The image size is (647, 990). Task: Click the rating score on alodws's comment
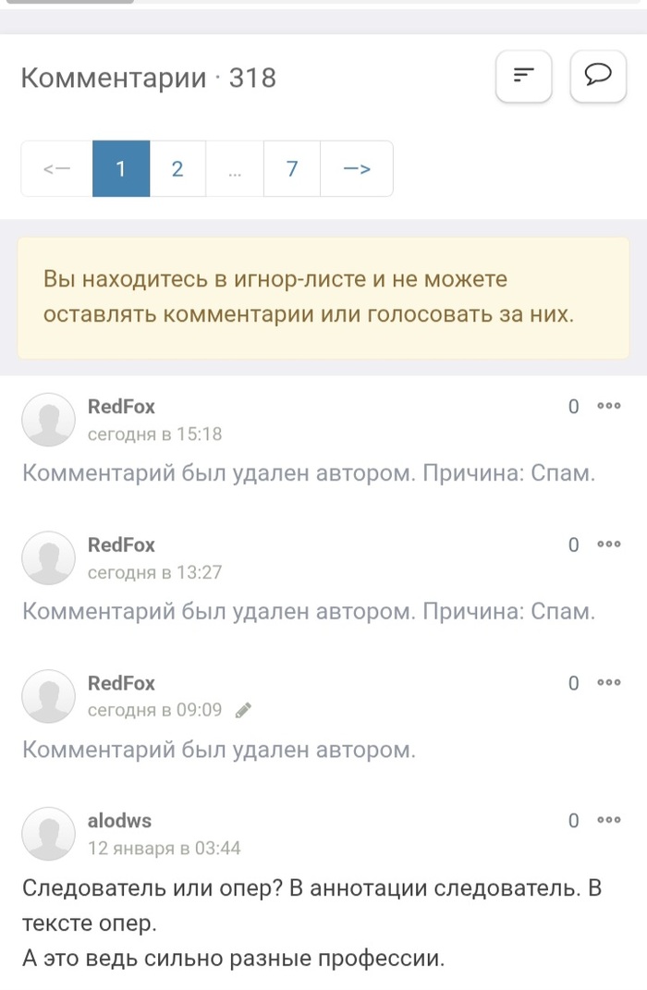573,821
